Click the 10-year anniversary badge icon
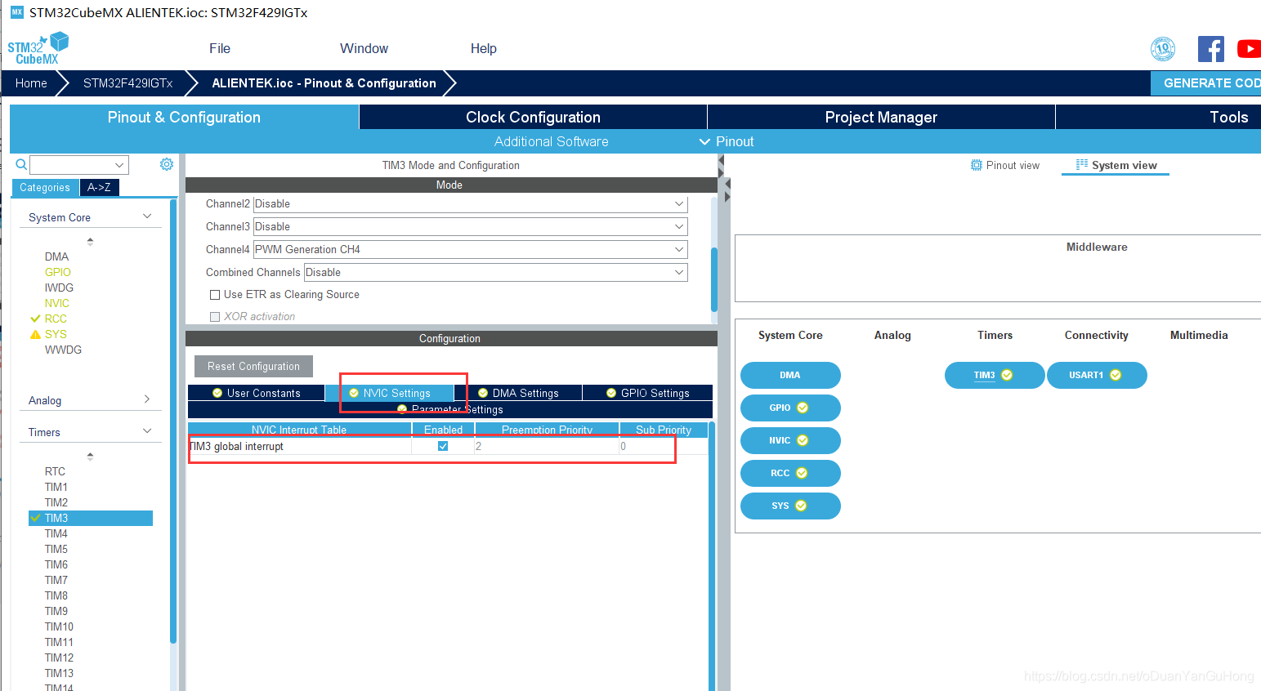 [x=1162, y=49]
